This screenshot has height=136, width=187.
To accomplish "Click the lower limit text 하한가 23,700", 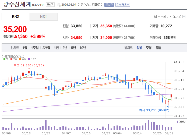I will coord(124,38).
